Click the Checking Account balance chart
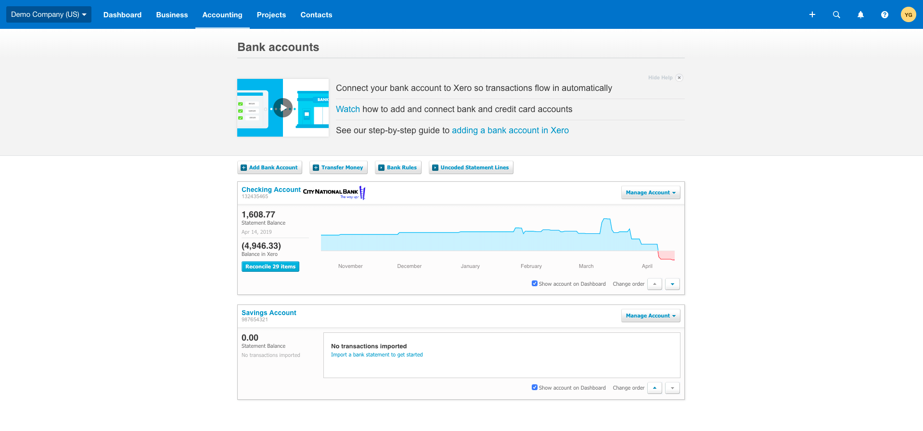The image size is (923, 431). click(498, 240)
